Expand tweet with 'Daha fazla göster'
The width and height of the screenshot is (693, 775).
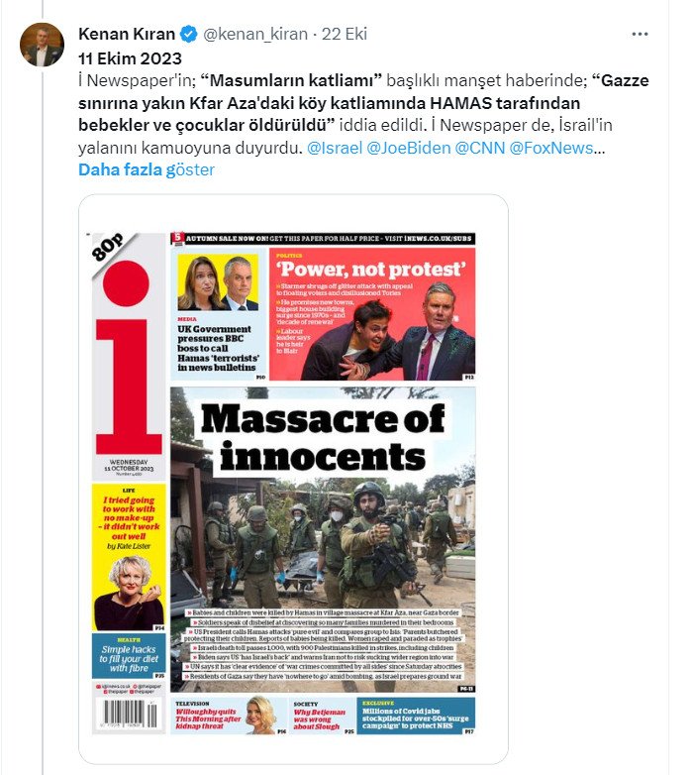point(147,169)
